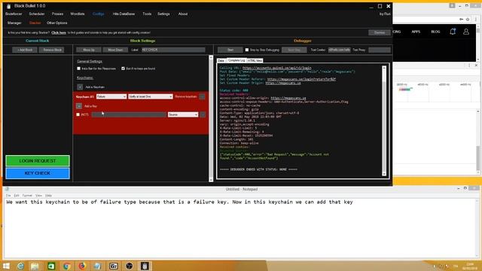Open the Hits DataBase tab
This screenshot has height=271, width=482.
[124, 14]
